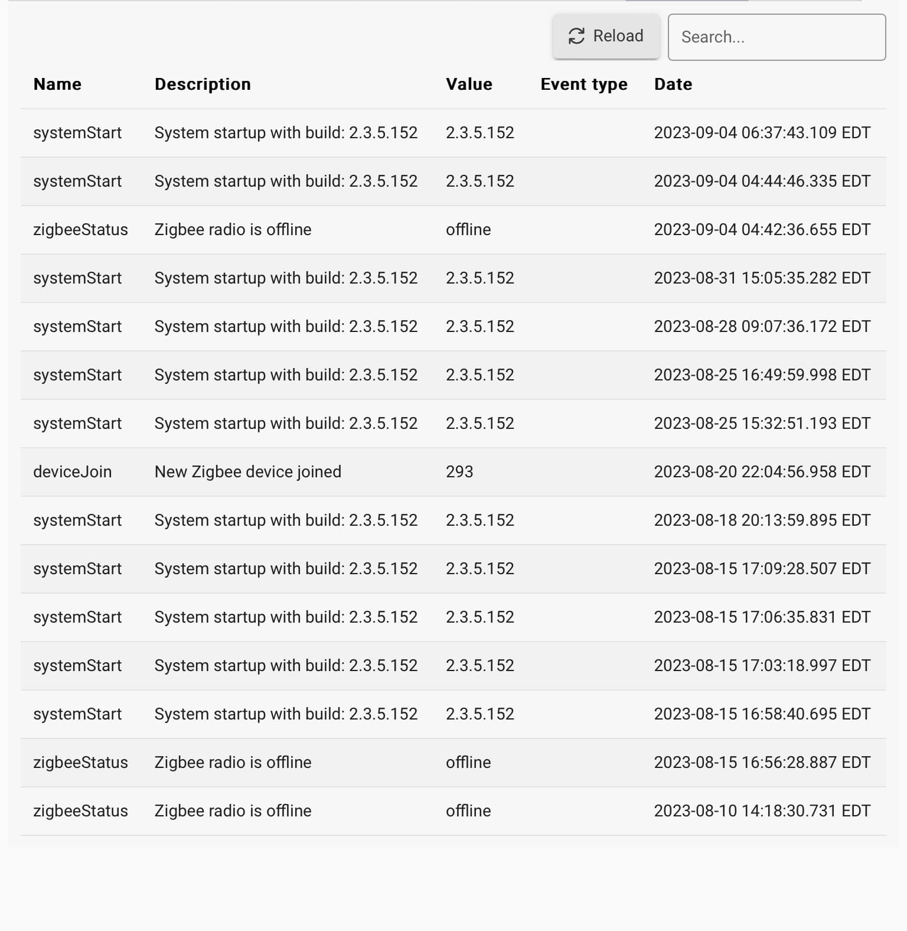This screenshot has width=907, height=931.
Task: Focus the Search input field
Action: point(776,37)
